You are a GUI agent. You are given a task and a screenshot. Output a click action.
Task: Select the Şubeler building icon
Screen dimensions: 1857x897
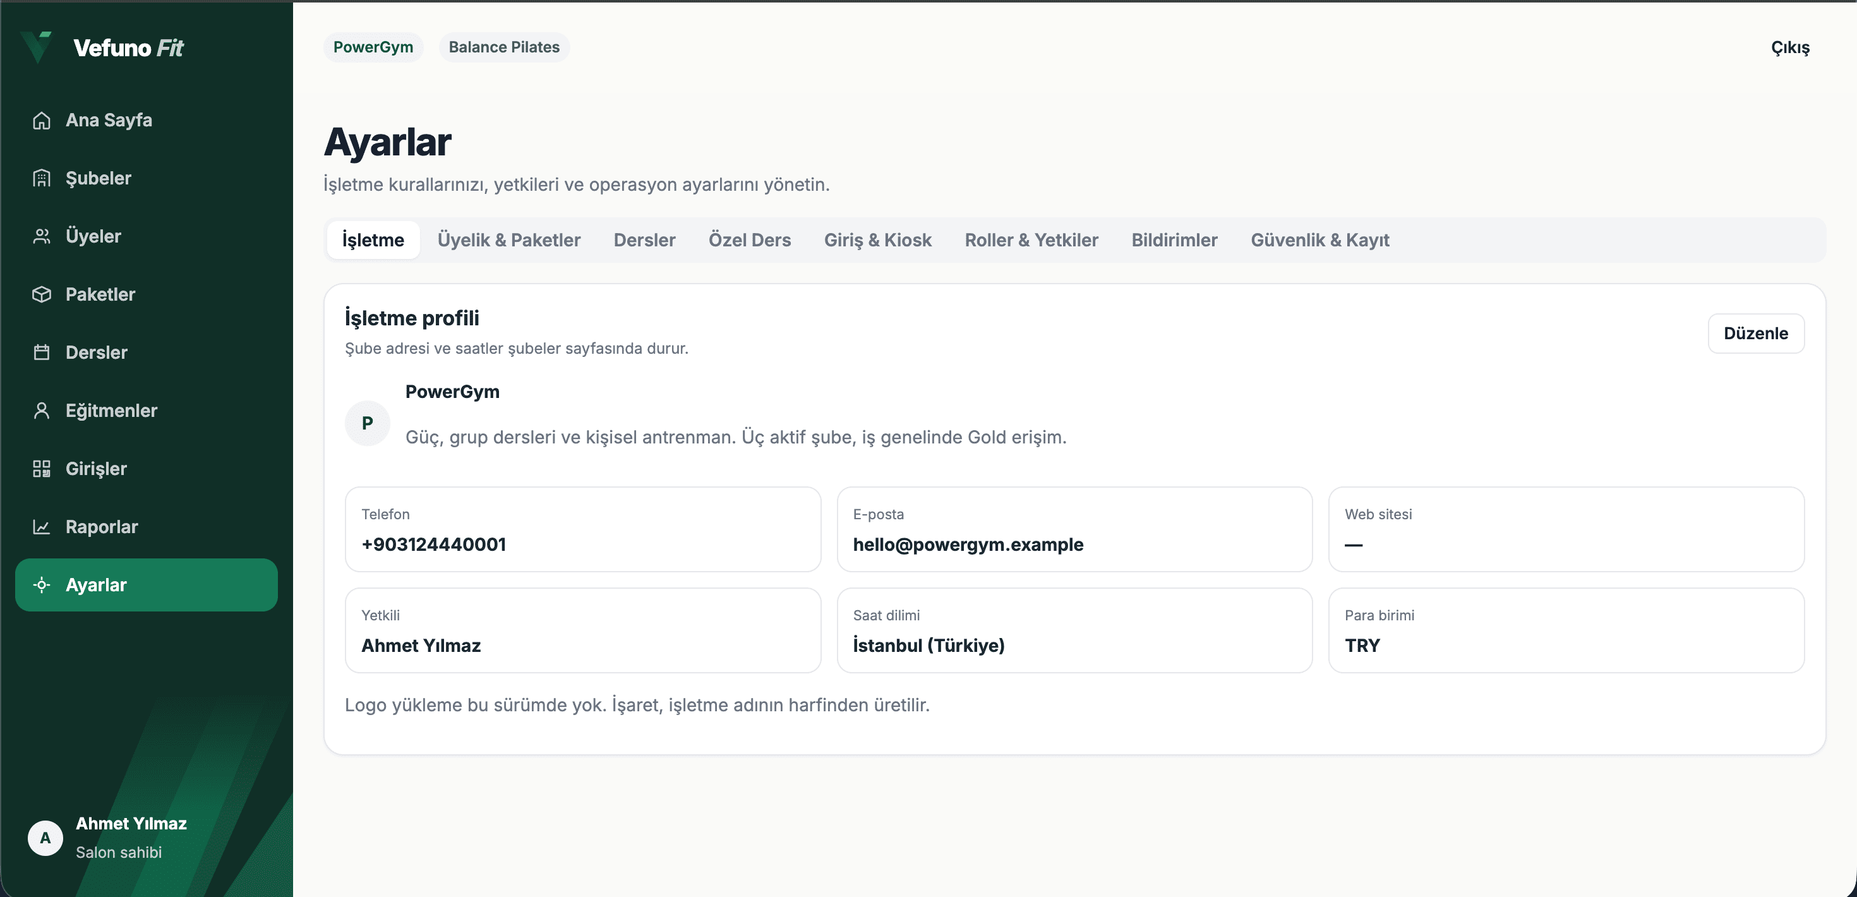click(42, 178)
